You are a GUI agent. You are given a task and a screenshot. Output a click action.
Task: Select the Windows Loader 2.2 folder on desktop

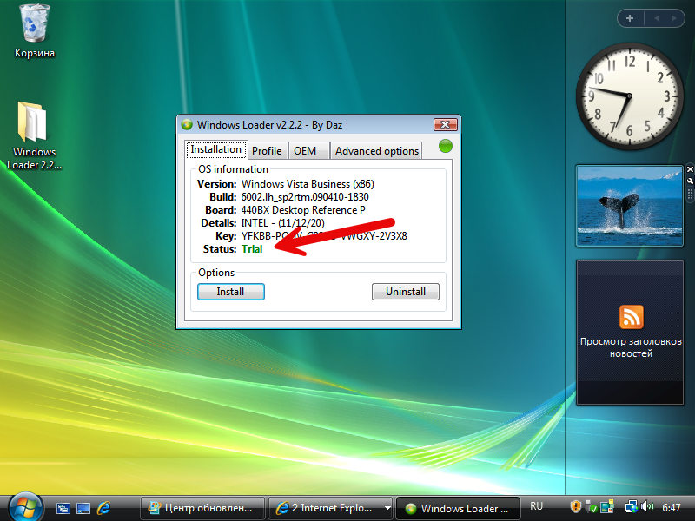coord(34,136)
